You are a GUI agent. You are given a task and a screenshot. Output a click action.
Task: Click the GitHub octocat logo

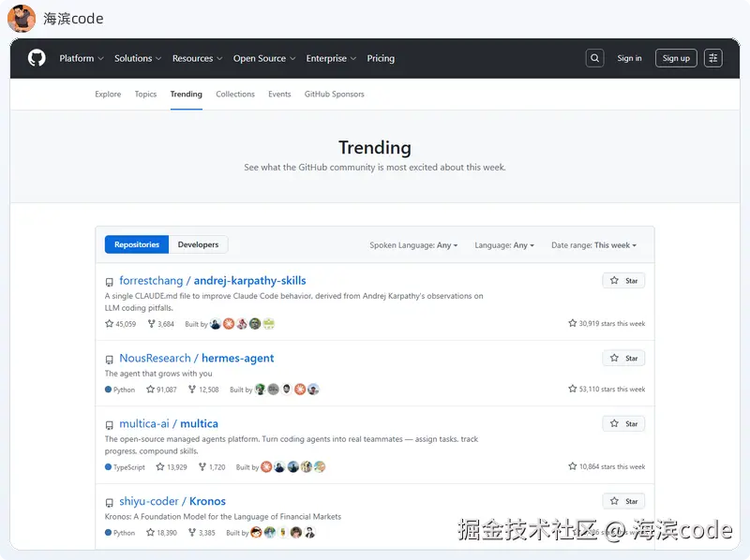[x=36, y=58]
